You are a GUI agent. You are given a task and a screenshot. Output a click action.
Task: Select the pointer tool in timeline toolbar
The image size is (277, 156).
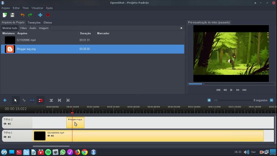tap(16, 100)
